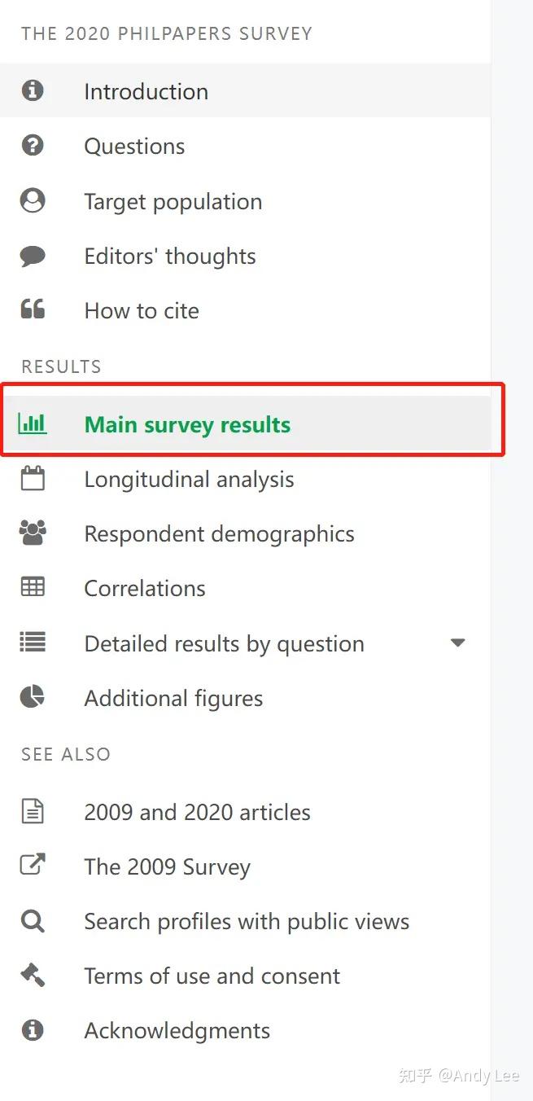Screen dimensions: 533x1101
Task: Click the bar chart icon beside Main survey results
Action: 33,423
